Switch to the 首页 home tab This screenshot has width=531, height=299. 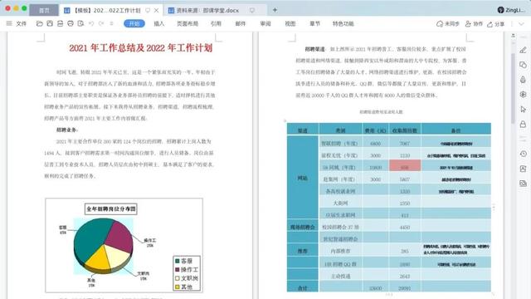pos(44,10)
